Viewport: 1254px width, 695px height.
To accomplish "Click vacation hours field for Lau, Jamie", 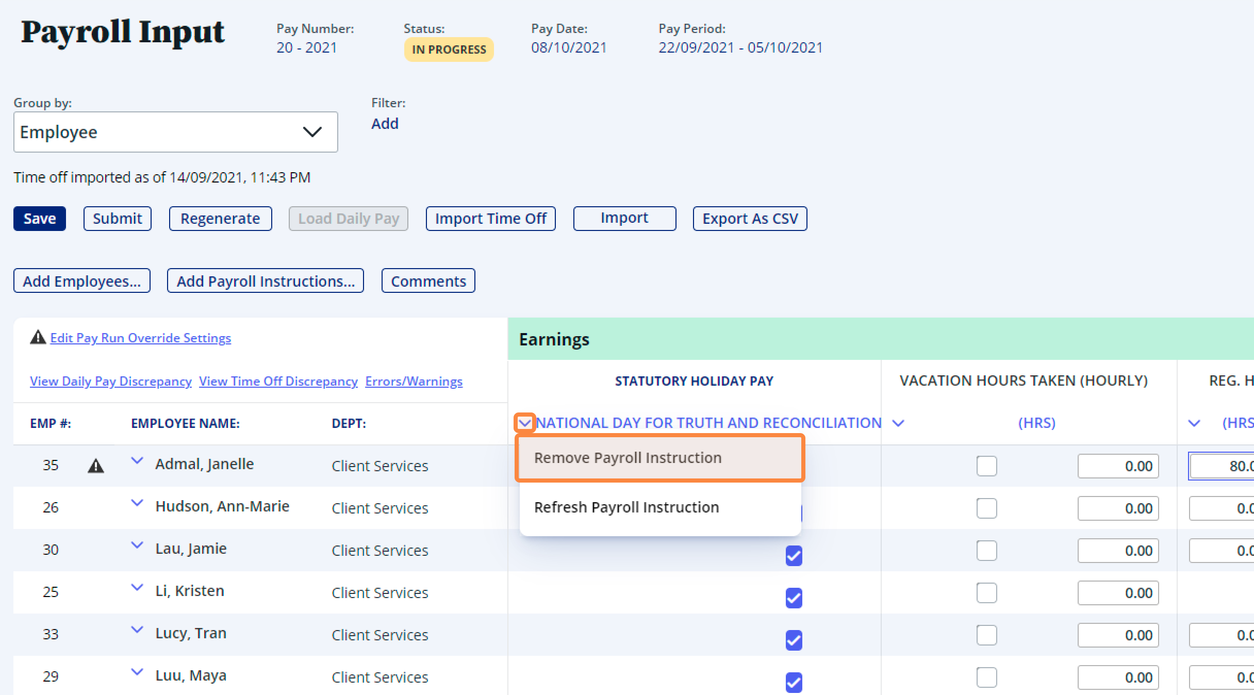I will pos(1118,551).
